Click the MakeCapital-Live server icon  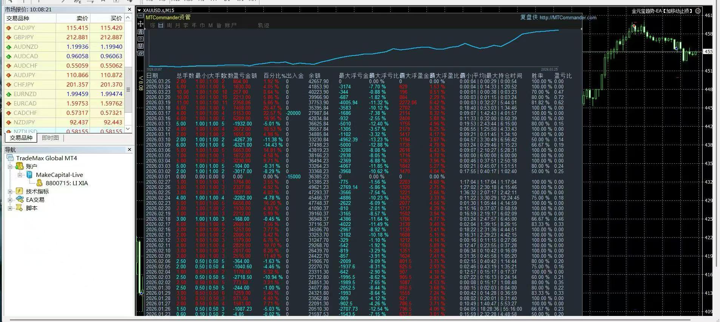29,175
